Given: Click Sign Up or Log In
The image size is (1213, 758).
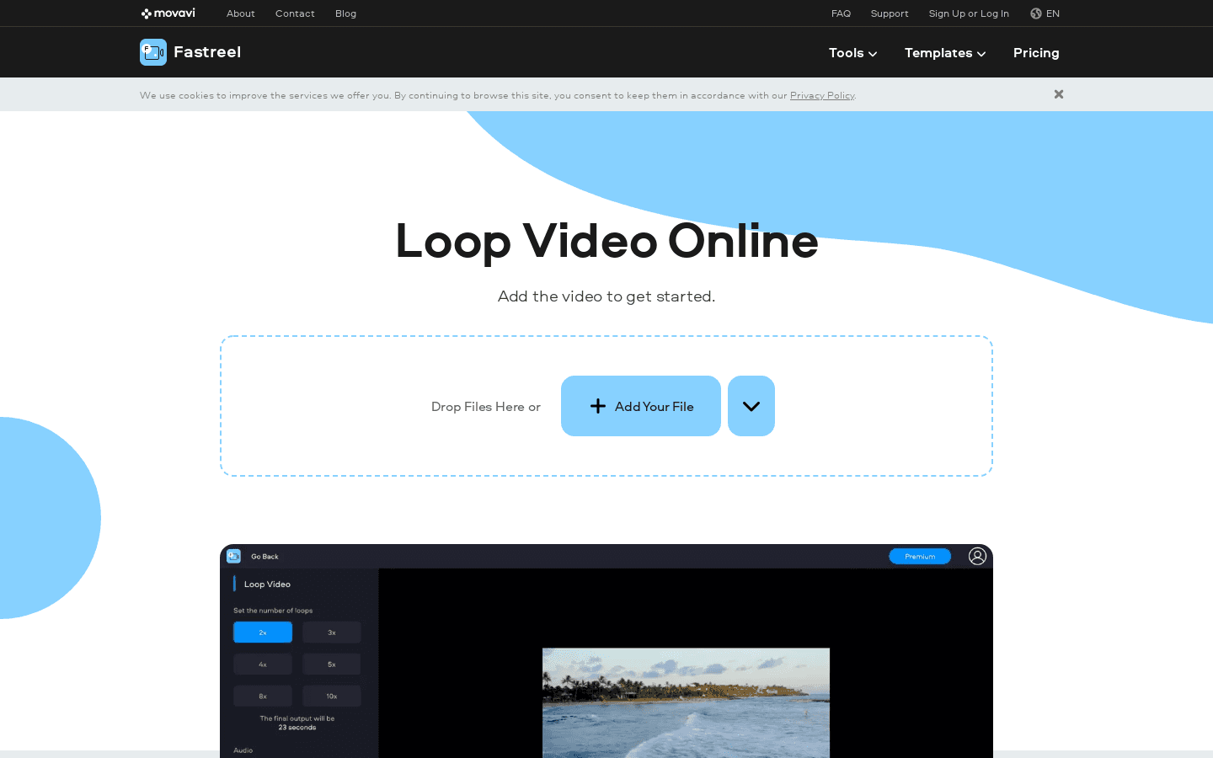Looking at the screenshot, I should pyautogui.click(x=969, y=13).
